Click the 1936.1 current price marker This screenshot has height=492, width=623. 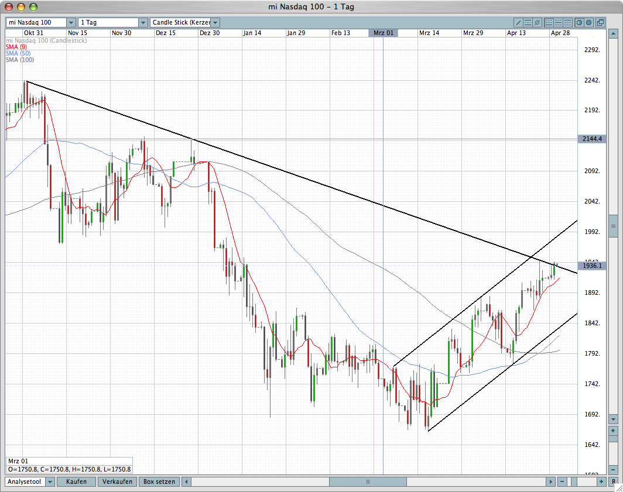click(592, 266)
